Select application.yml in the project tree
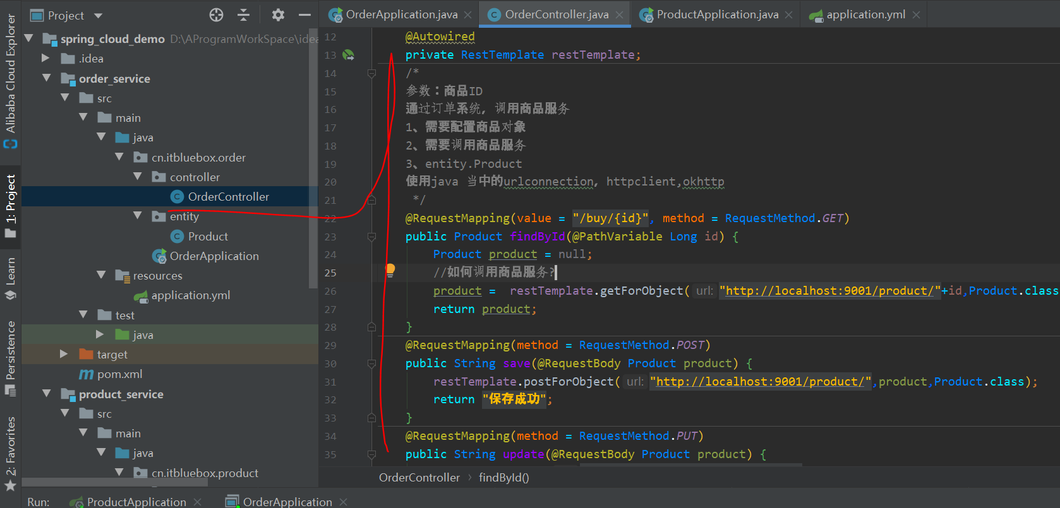 pos(191,295)
